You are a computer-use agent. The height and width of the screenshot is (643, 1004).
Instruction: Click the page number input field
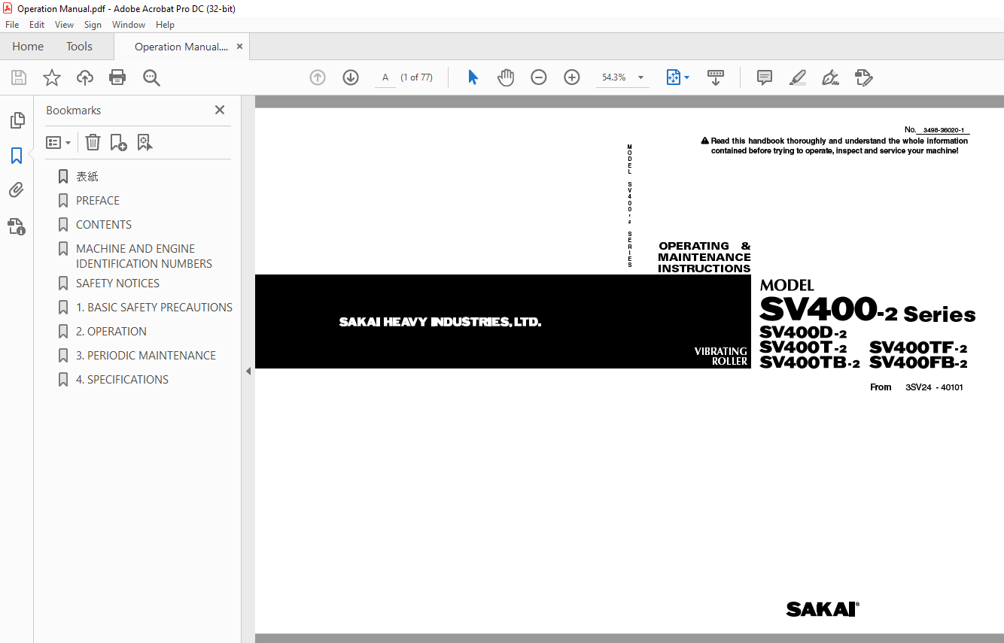point(385,77)
